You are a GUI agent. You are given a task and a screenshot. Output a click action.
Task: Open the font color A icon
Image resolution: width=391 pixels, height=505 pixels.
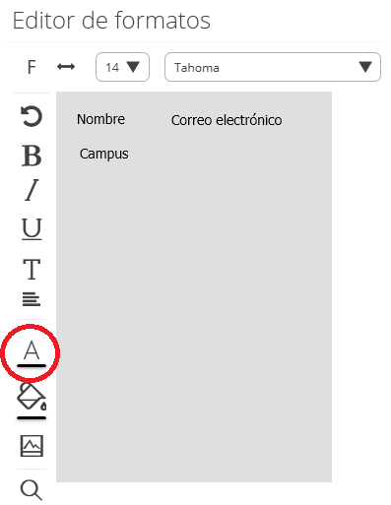pyautogui.click(x=32, y=349)
